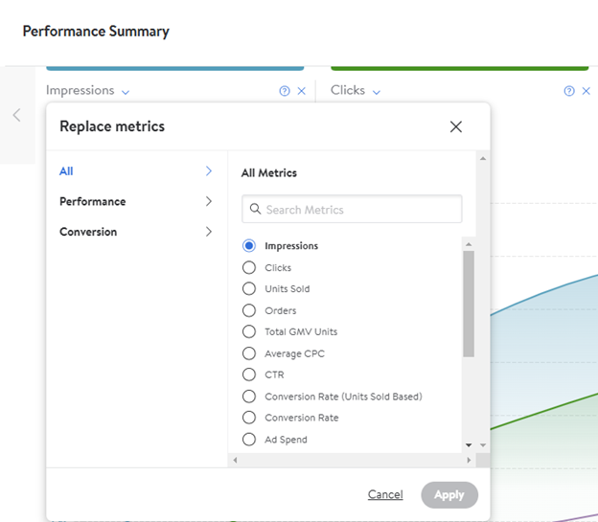Open the Clicks metric dropdown
Viewport: 598px width, 522px height.
point(376,92)
